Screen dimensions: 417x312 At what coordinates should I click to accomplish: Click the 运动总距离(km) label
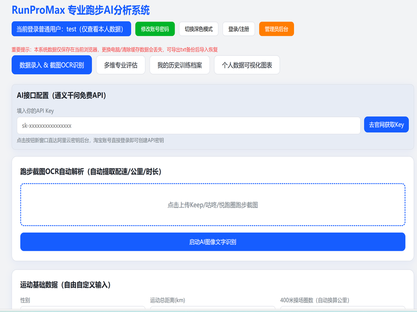167,301
